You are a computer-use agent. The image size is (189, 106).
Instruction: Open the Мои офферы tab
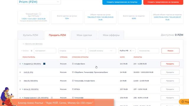tap(111, 35)
